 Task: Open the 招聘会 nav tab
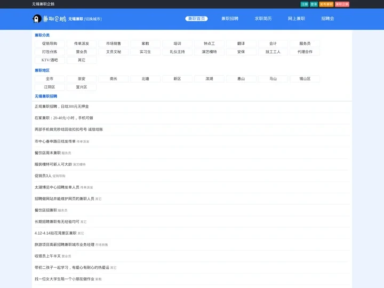327,19
